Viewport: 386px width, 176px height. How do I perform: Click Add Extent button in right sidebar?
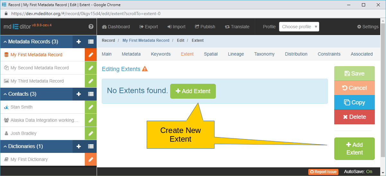click(355, 149)
